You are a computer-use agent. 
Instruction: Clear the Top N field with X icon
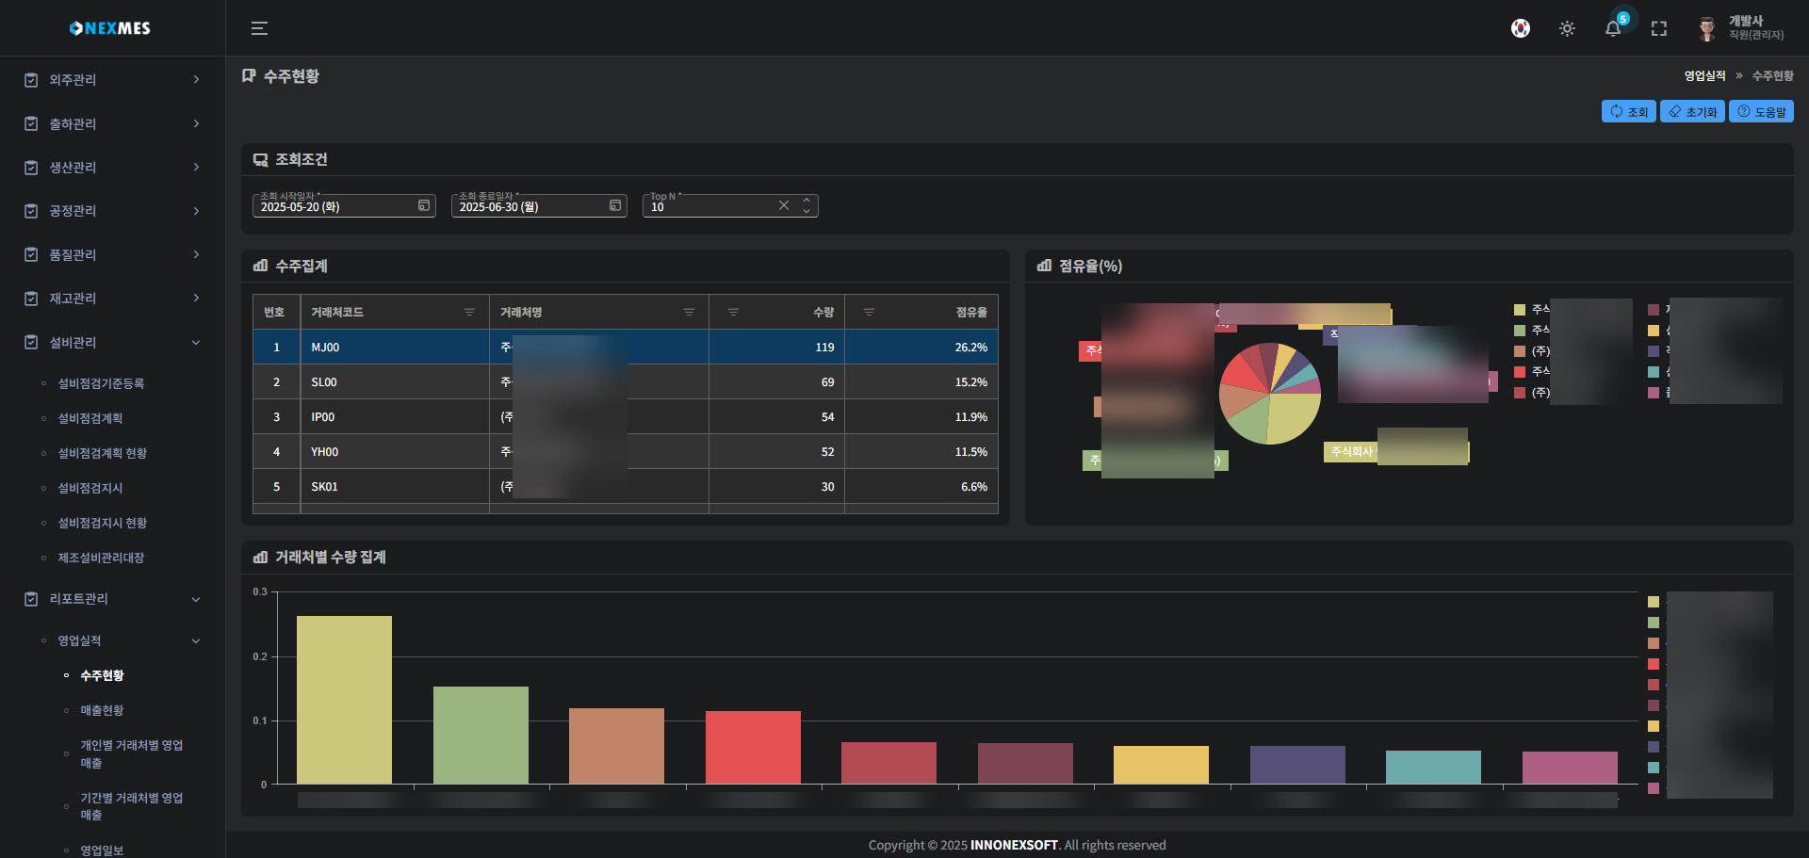click(x=783, y=205)
